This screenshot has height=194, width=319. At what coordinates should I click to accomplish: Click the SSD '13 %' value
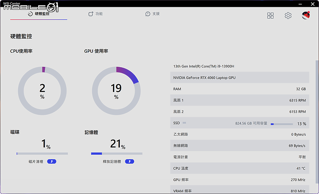302,124
